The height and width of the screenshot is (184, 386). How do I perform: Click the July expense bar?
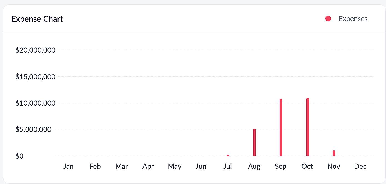click(228, 155)
